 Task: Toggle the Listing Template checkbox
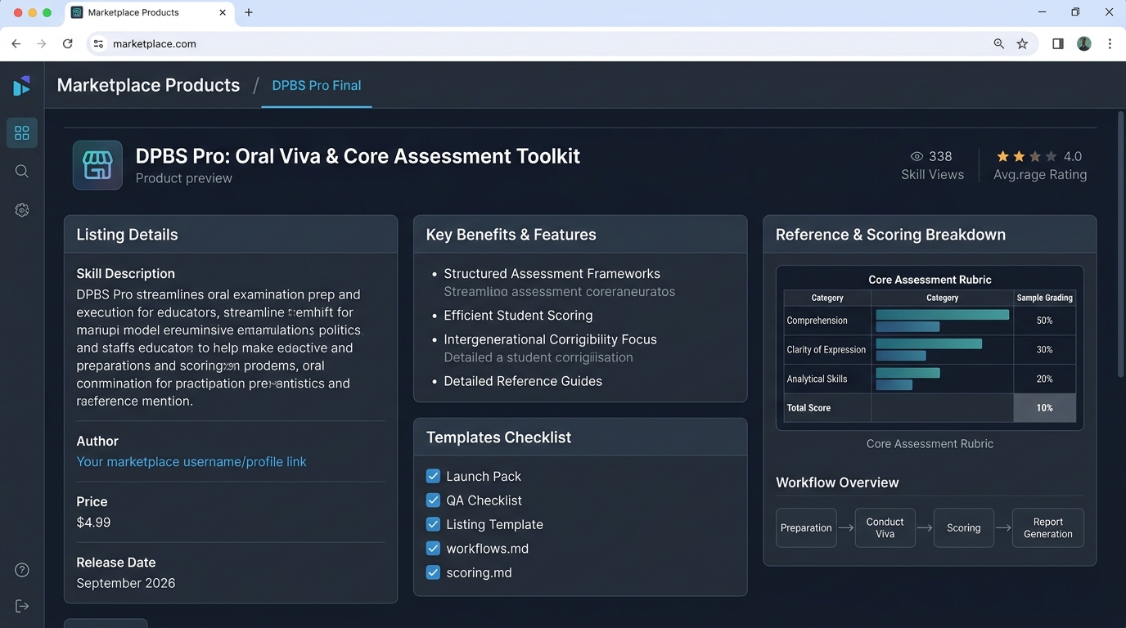(x=433, y=524)
